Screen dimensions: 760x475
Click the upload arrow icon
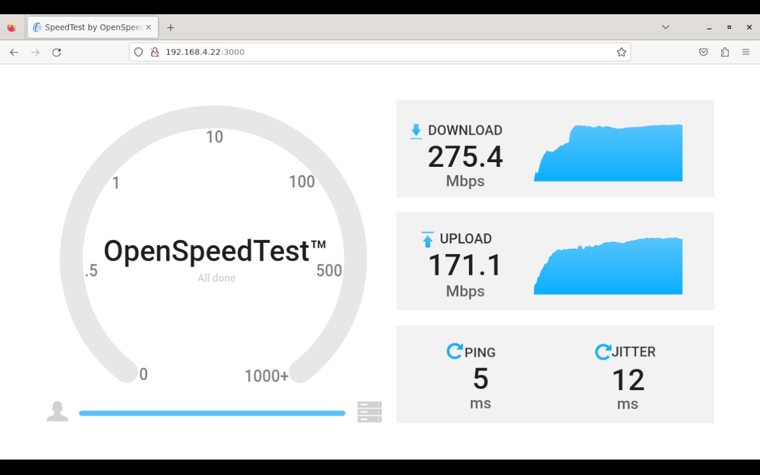(427, 239)
